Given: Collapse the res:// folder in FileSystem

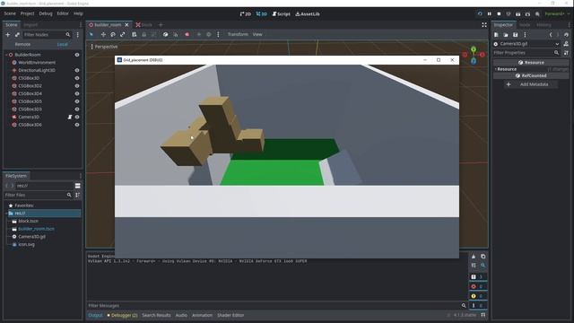Looking at the screenshot, I should tap(6, 214).
